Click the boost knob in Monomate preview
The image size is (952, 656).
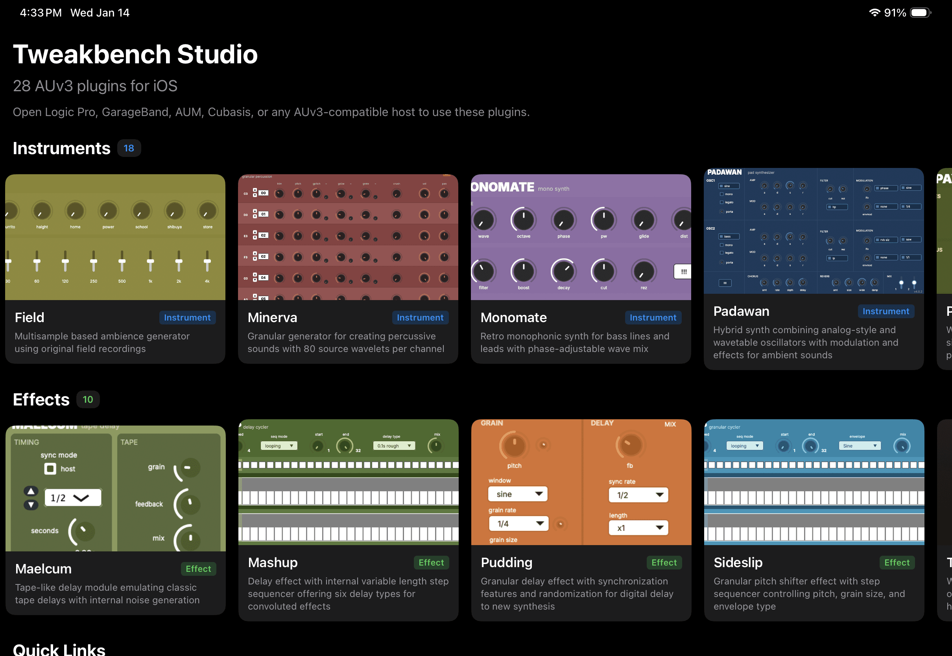point(523,271)
